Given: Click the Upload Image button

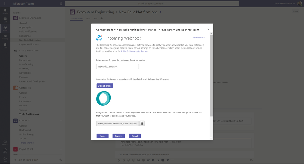Looking at the screenshot, I should tap(105, 86).
